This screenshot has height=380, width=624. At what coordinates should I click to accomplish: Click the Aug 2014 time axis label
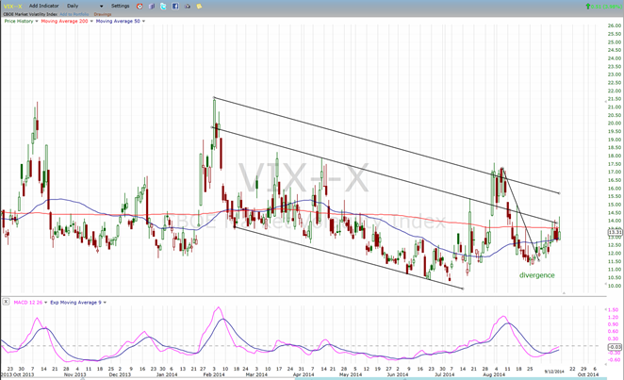494,374
